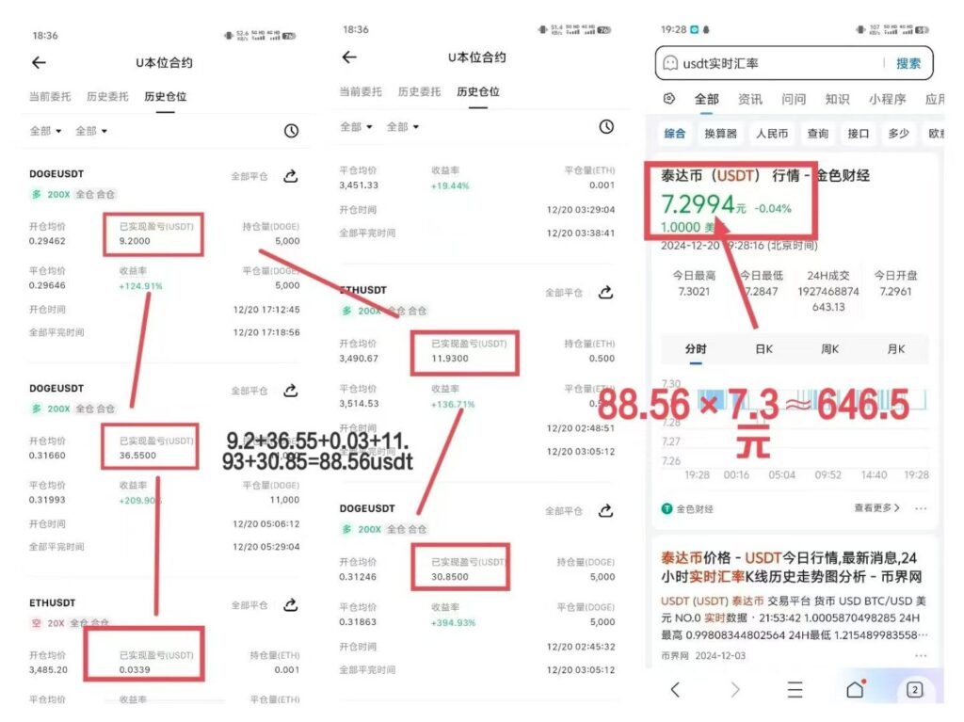
Task: Show 周K chart view
Action: click(x=830, y=349)
